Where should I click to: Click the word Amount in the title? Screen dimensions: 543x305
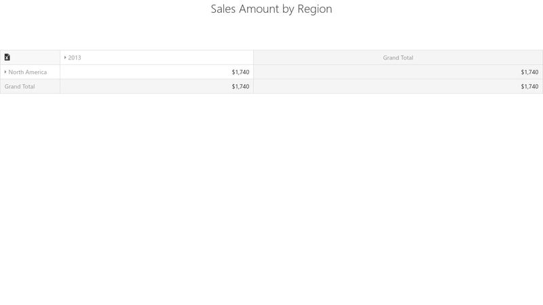pos(259,9)
